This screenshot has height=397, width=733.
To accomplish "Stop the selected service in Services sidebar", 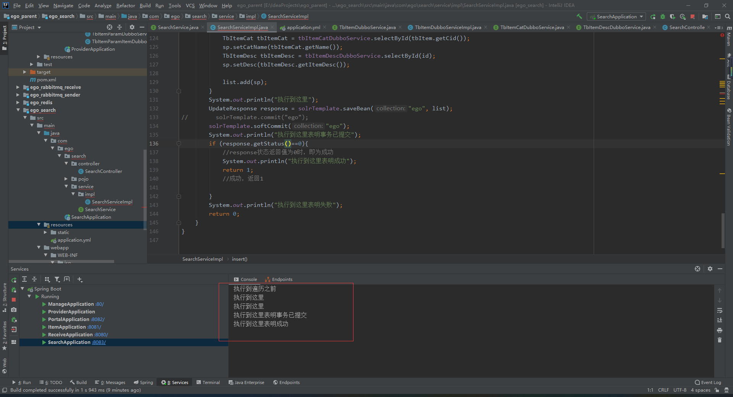I will click(x=14, y=300).
